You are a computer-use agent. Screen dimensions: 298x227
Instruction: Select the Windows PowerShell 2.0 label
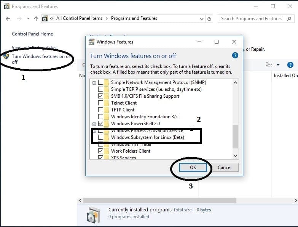(x=135, y=123)
